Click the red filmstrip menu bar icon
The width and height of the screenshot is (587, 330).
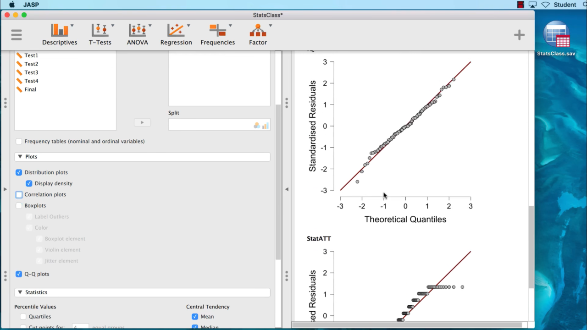tap(521, 5)
